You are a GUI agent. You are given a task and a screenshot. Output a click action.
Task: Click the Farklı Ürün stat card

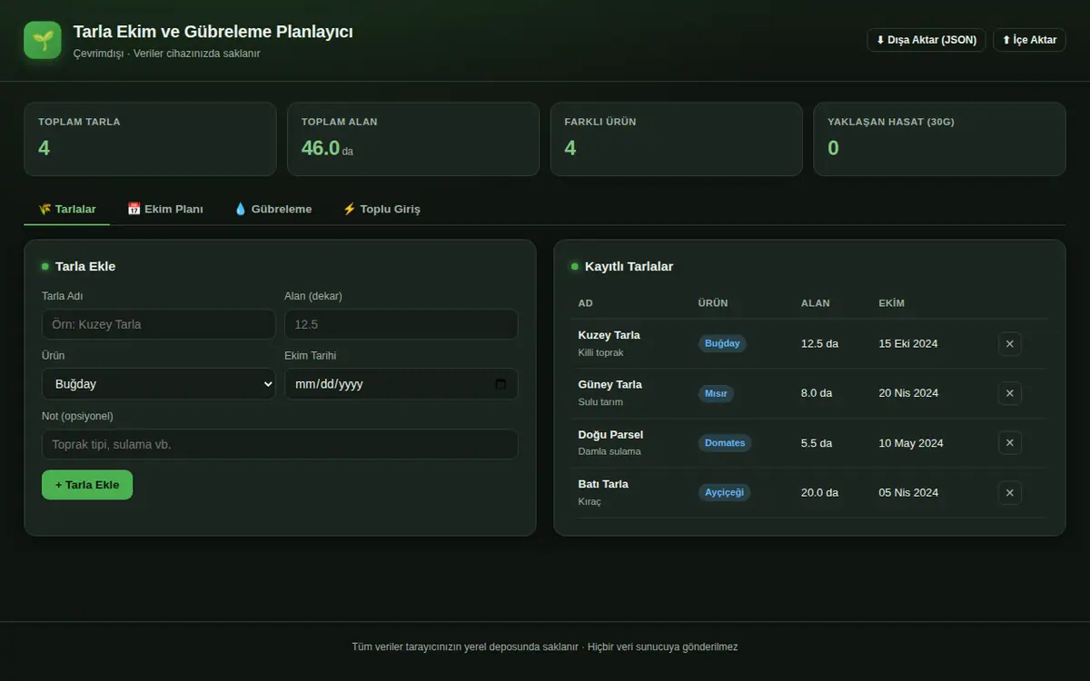pos(677,139)
